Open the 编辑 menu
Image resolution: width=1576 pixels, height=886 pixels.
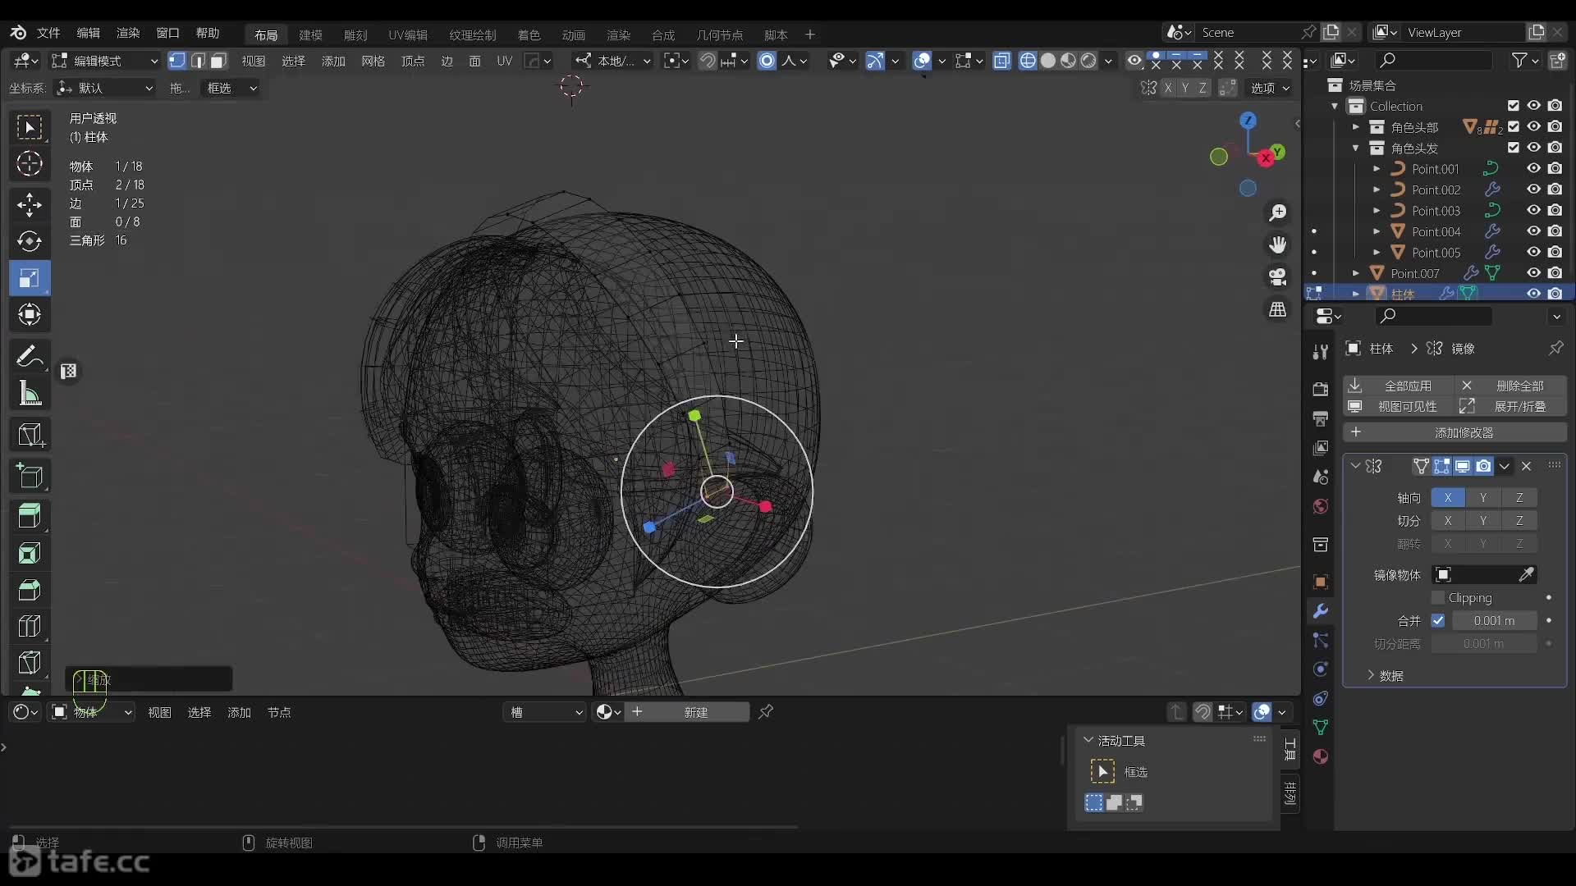(x=88, y=33)
